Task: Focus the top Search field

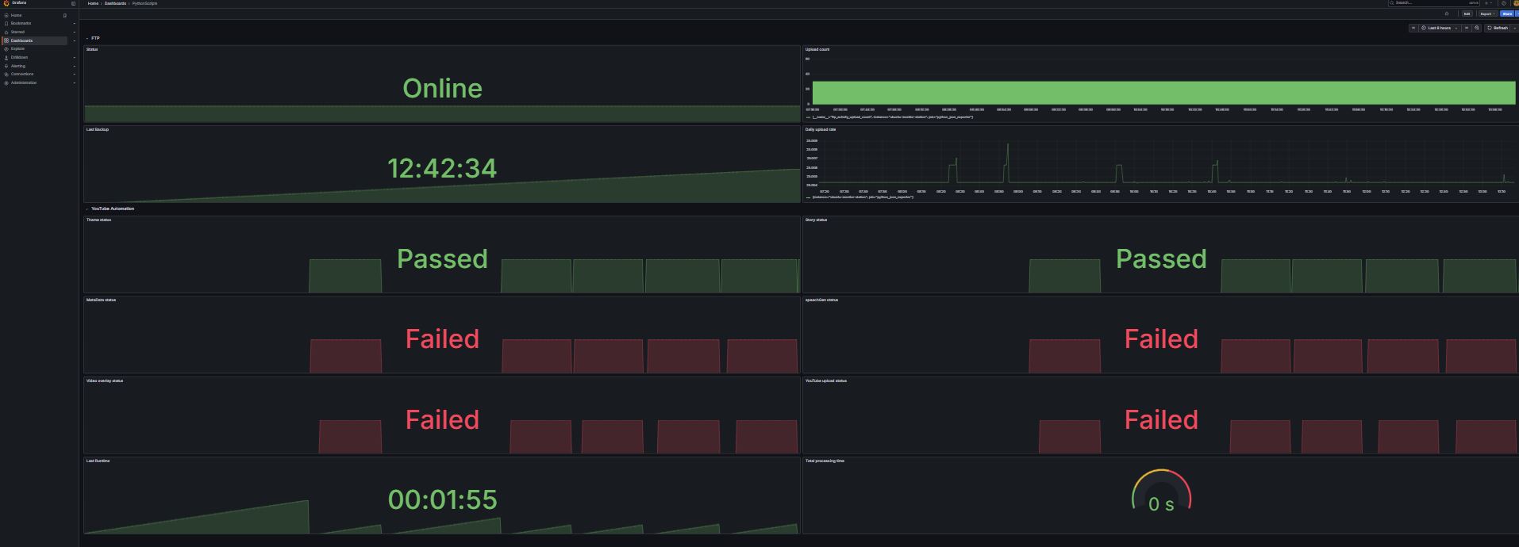Action: tap(1433, 3)
